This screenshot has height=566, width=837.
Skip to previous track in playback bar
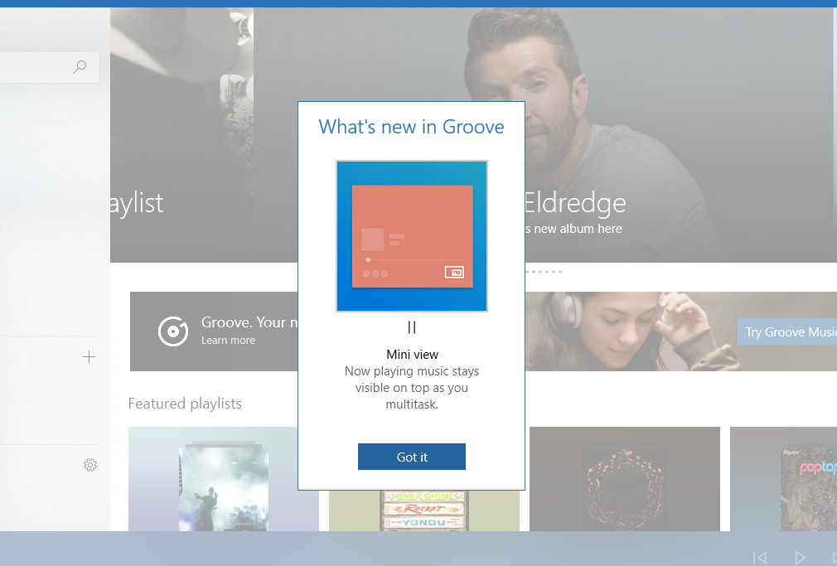tap(760, 558)
